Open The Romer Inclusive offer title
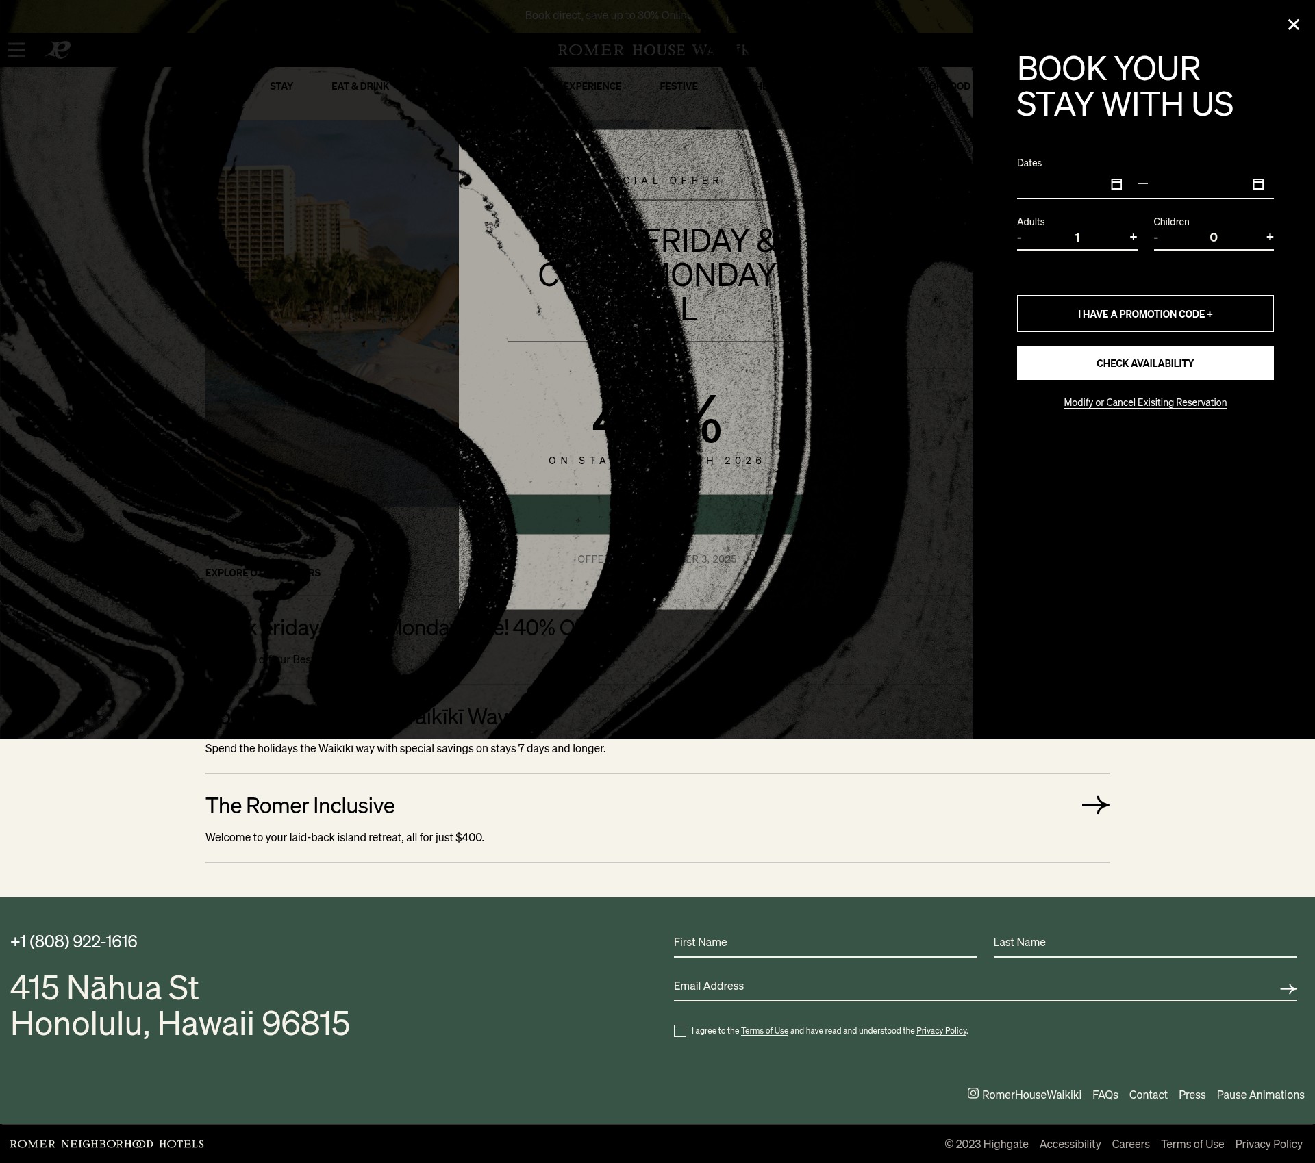This screenshot has height=1163, width=1315. point(300,806)
